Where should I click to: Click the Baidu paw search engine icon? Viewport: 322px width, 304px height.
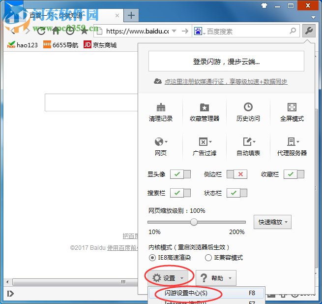point(198,31)
